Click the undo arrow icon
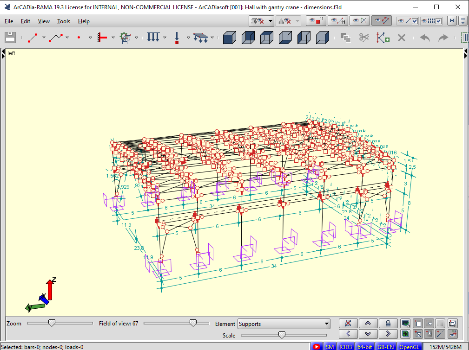This screenshot has width=469, height=350. click(424, 38)
